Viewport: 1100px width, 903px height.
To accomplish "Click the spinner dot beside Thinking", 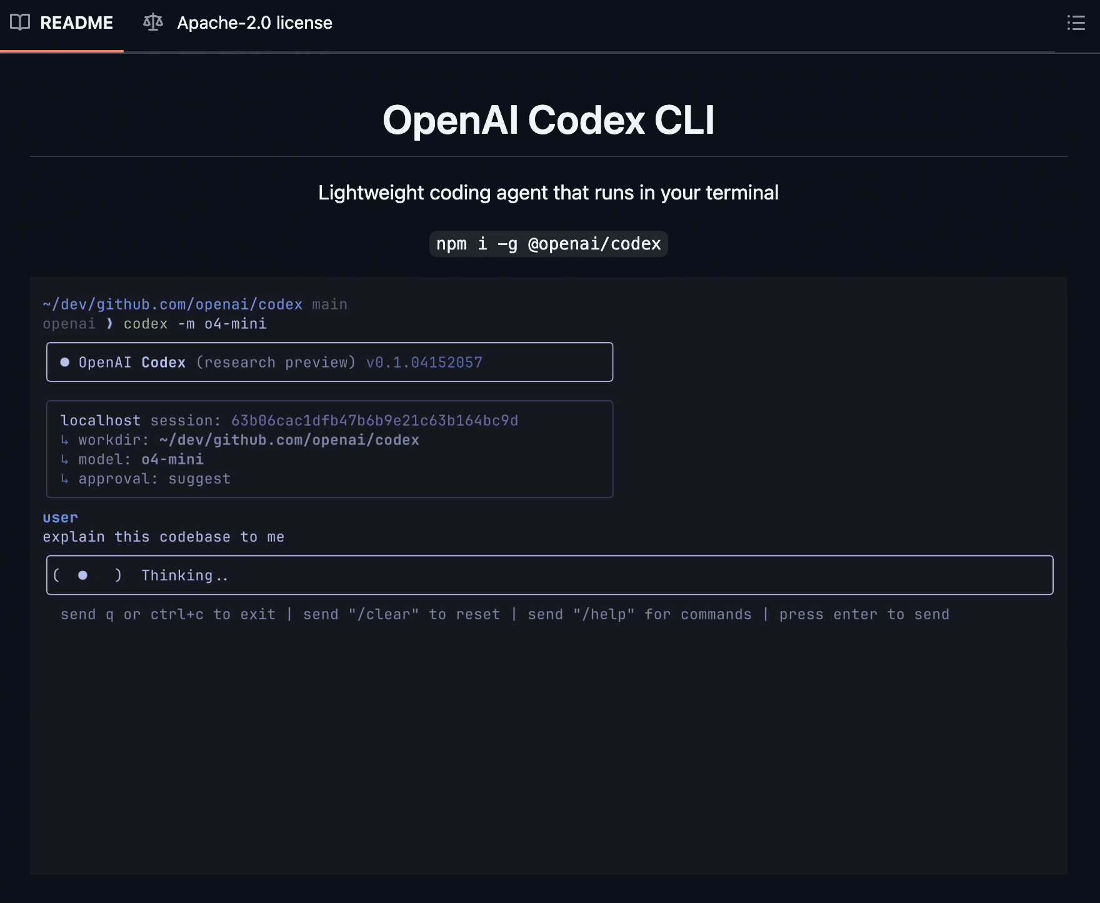I will click(x=82, y=575).
